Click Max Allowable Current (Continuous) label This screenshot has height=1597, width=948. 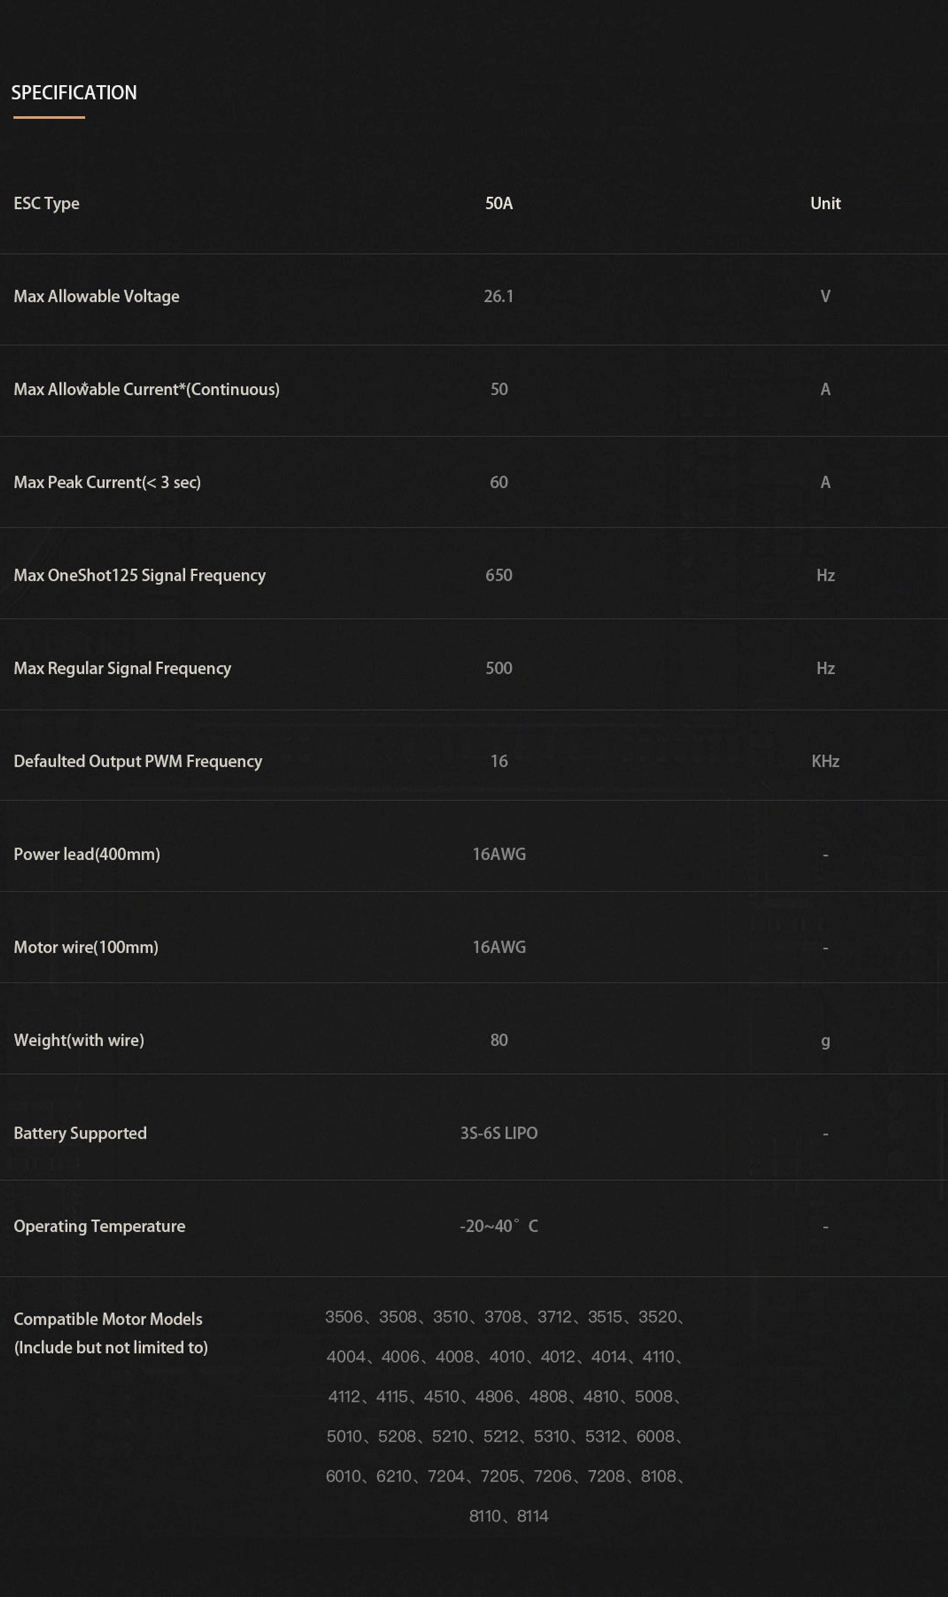tap(146, 389)
